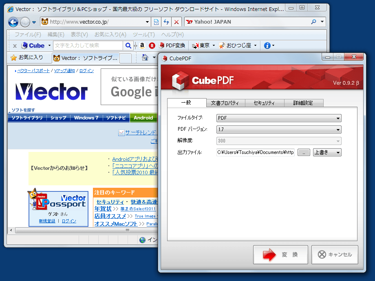
Task: Expand the address bar history dropdown
Action: (x=147, y=22)
